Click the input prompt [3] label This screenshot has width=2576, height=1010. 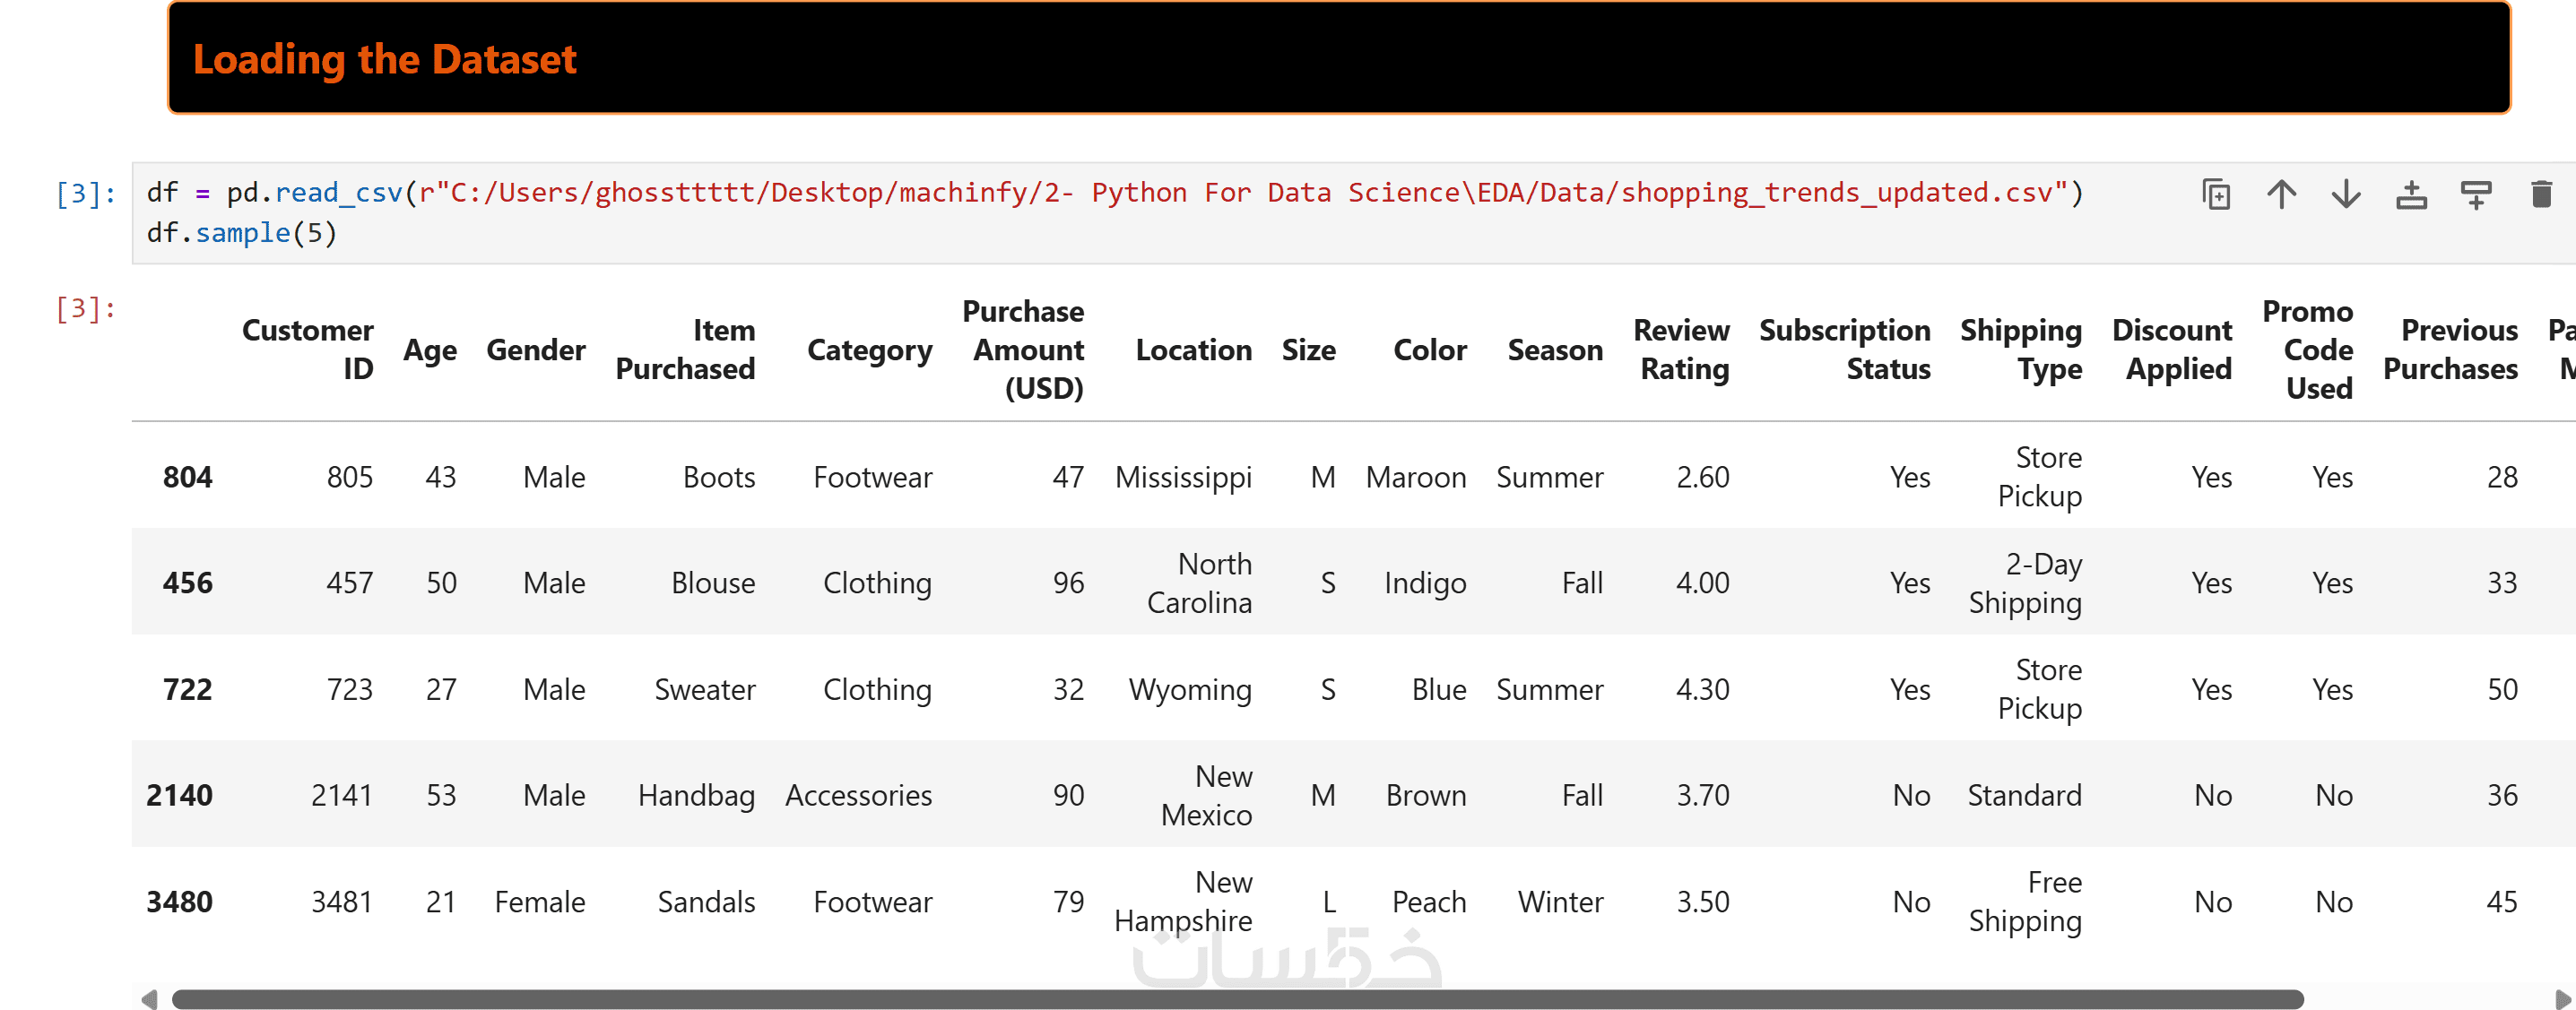pyautogui.click(x=84, y=193)
